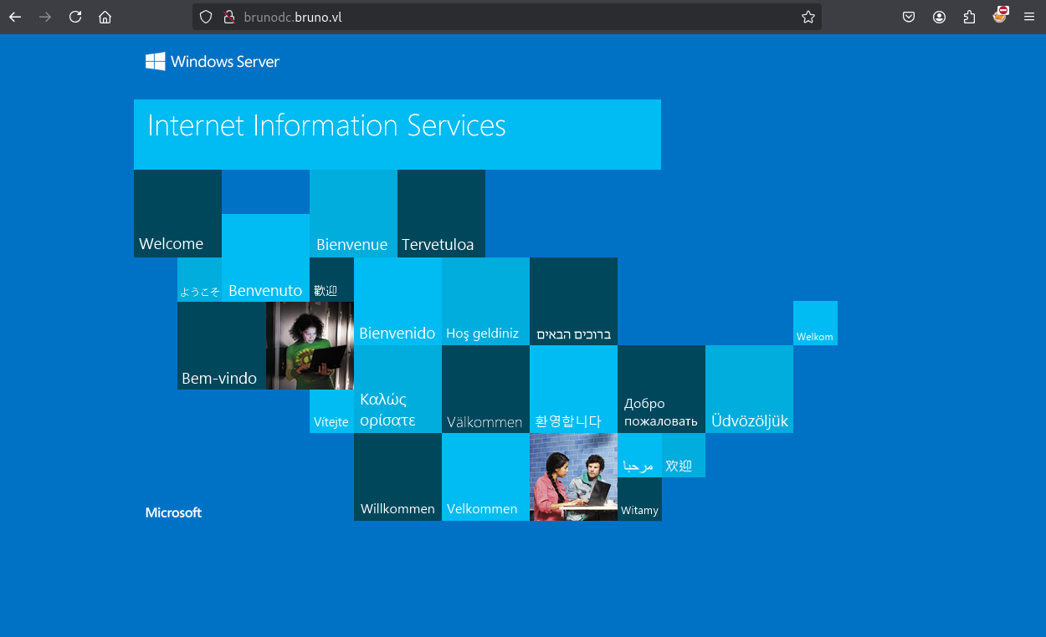Click the forward navigation arrow

(x=45, y=17)
